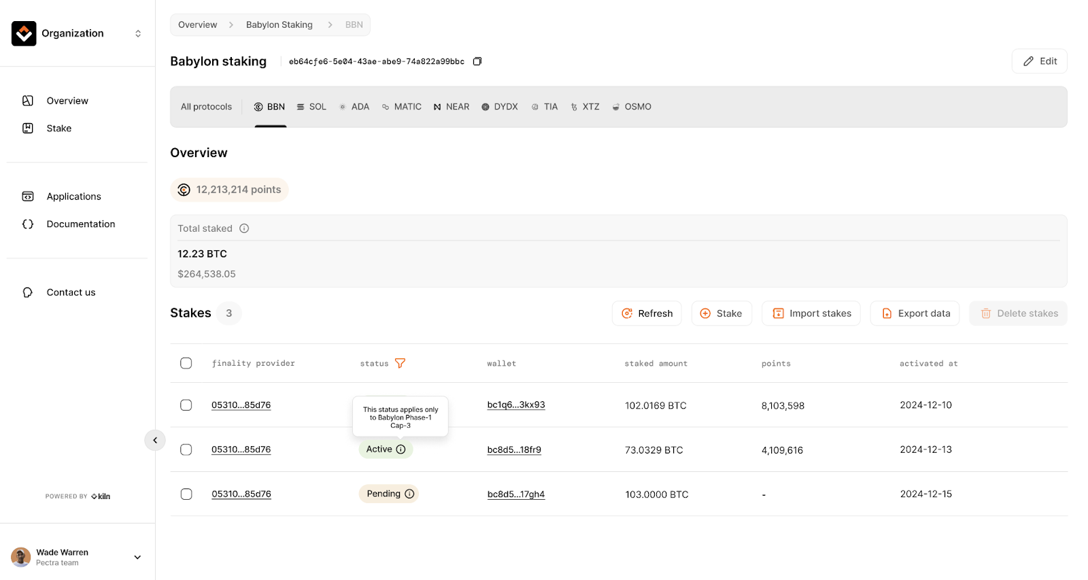Open wallet bc1q6...3kx93
The image size is (1088, 580).
516,405
